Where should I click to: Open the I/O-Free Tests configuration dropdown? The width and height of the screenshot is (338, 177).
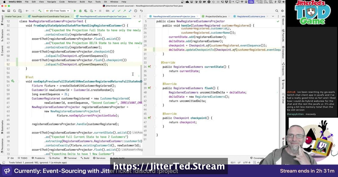coord(57,11)
